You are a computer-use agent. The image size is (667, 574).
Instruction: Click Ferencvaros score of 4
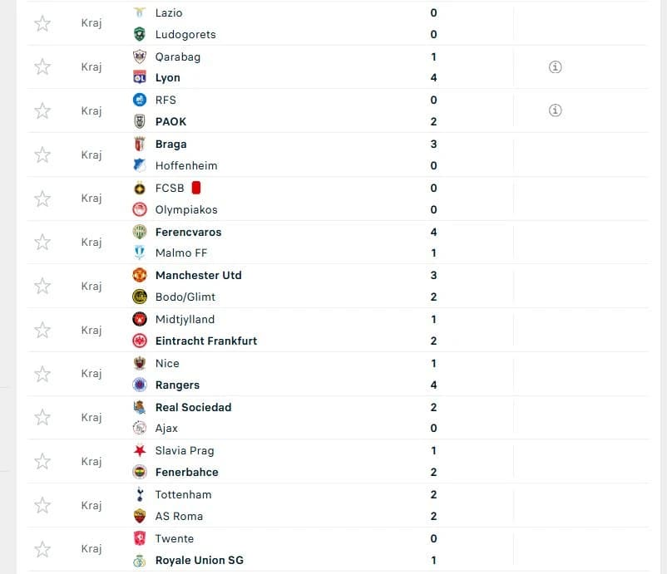click(x=433, y=232)
